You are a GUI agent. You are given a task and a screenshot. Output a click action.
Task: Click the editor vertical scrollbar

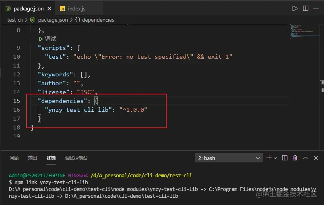(x=322, y=87)
